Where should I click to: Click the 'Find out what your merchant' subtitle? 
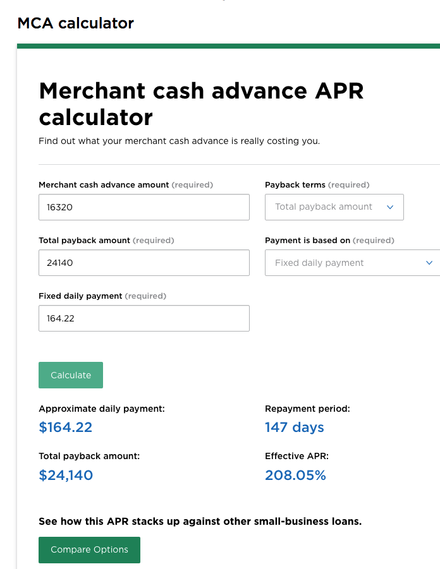point(179,141)
